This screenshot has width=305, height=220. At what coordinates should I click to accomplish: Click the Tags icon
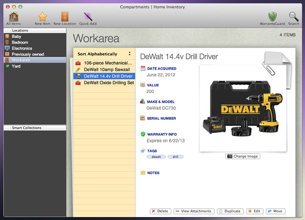pyautogui.click(x=143, y=151)
